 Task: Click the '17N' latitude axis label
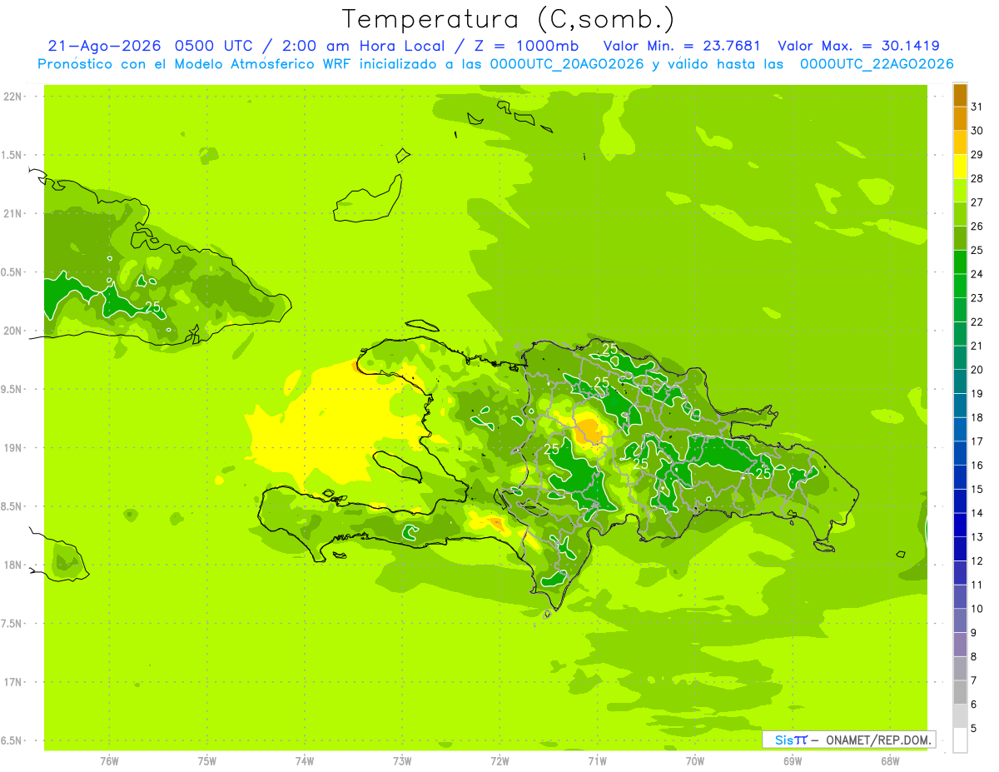click(12, 682)
